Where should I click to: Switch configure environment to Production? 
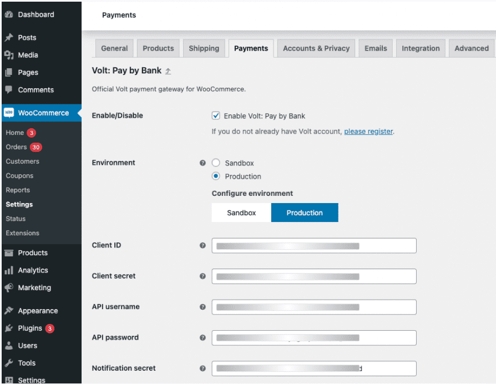[305, 213]
